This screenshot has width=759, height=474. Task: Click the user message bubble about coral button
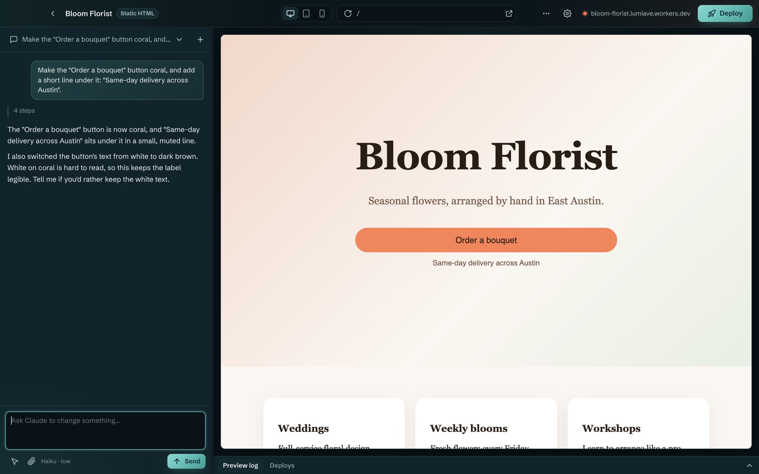coord(117,80)
